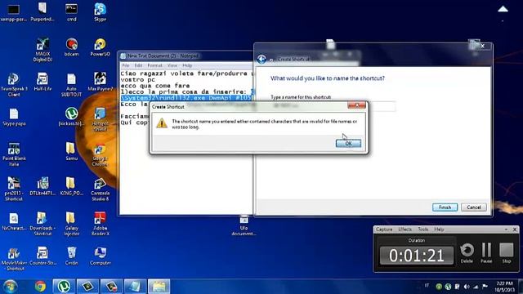Select the Half-Life desktop icon

click(42, 82)
